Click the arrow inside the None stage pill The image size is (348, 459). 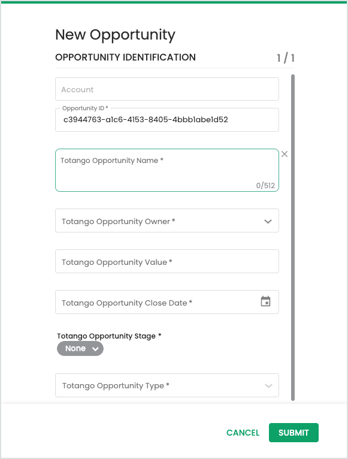(x=95, y=349)
